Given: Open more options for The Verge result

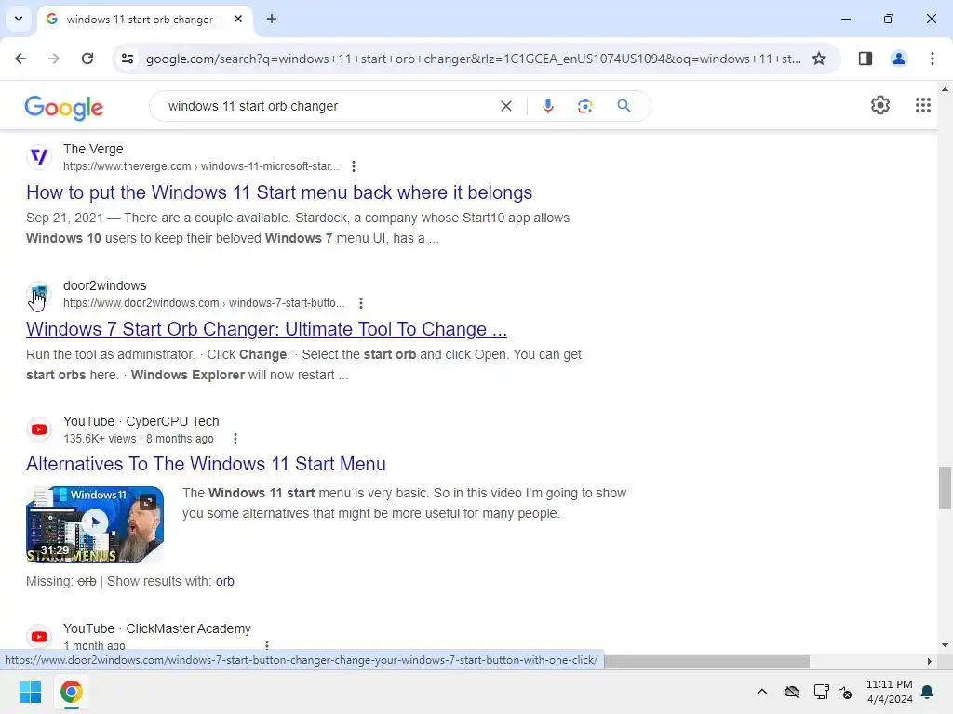Looking at the screenshot, I should click(x=353, y=166).
